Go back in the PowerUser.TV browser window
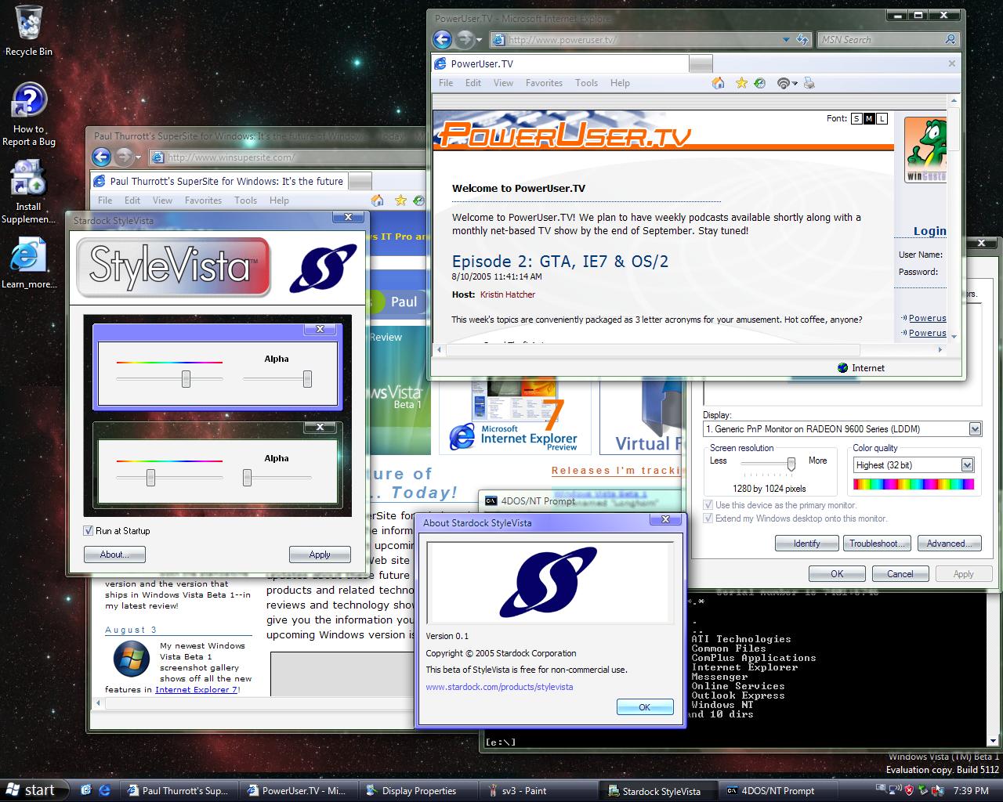 pos(442,39)
